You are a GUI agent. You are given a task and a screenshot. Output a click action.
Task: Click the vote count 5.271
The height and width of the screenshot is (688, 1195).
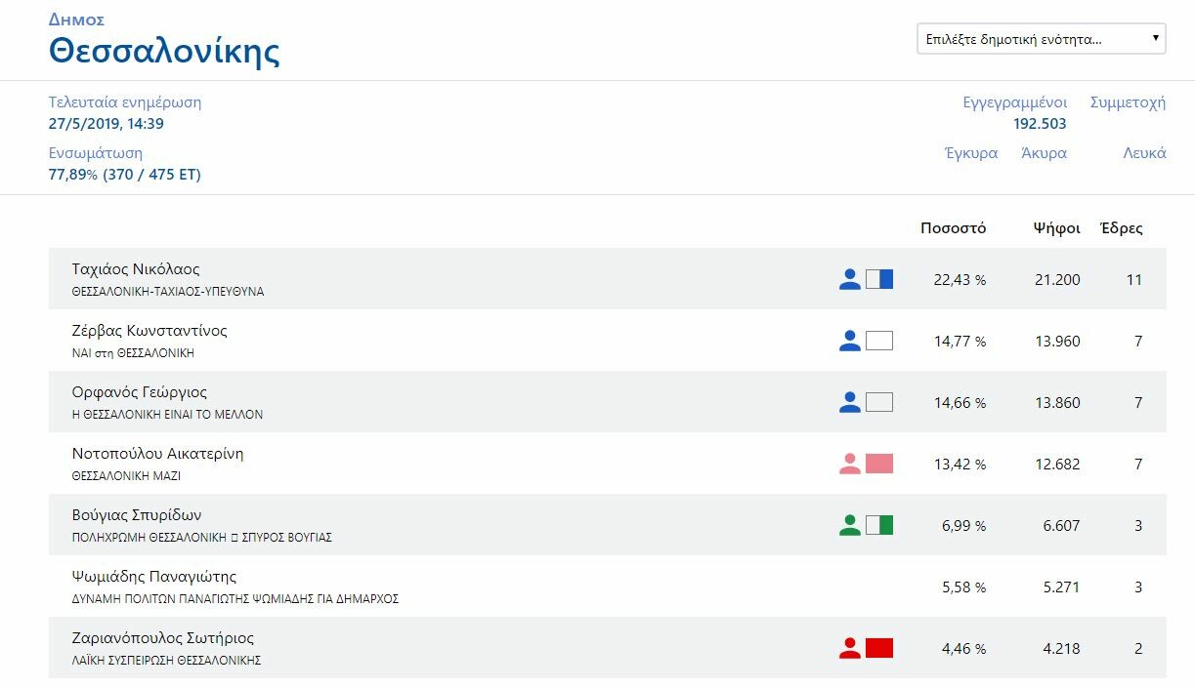click(1062, 587)
